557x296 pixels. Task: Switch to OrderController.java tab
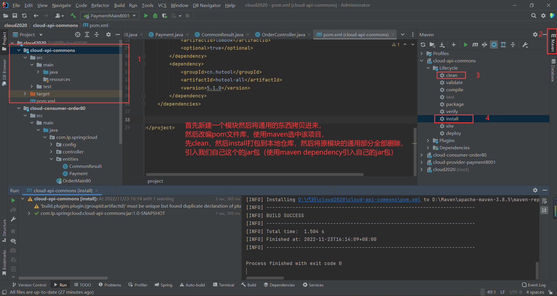pos(283,34)
